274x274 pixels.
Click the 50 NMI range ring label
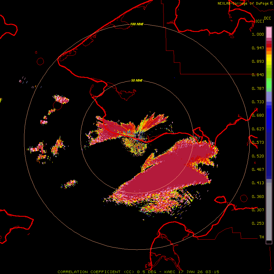pos(137,80)
